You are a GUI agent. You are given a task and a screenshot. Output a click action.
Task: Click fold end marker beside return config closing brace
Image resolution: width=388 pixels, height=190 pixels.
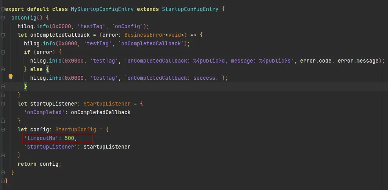point(2,172)
